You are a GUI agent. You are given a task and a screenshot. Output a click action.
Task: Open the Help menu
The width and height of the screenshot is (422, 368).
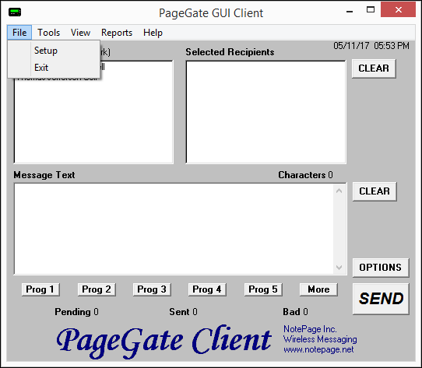pyautogui.click(x=153, y=33)
